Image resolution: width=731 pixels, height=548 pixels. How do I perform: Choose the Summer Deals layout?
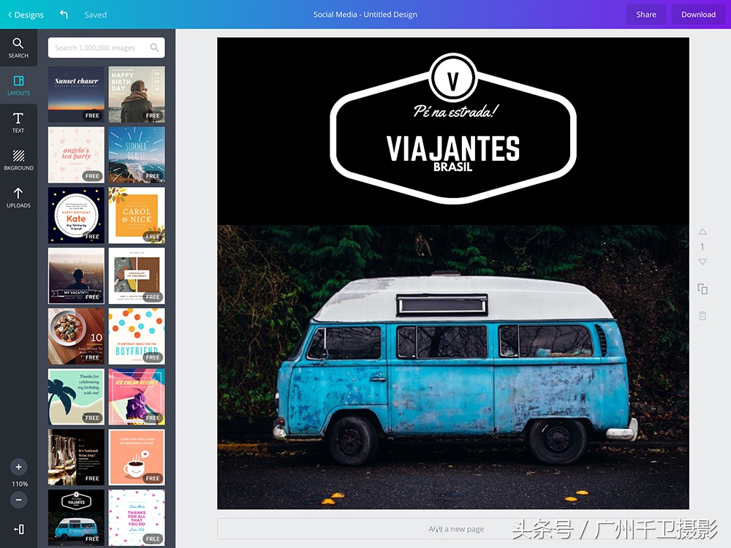point(137,155)
